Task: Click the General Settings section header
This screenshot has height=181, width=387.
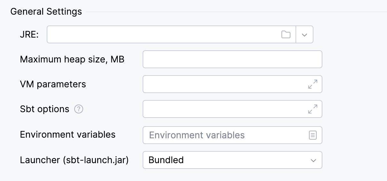Action: (46, 12)
